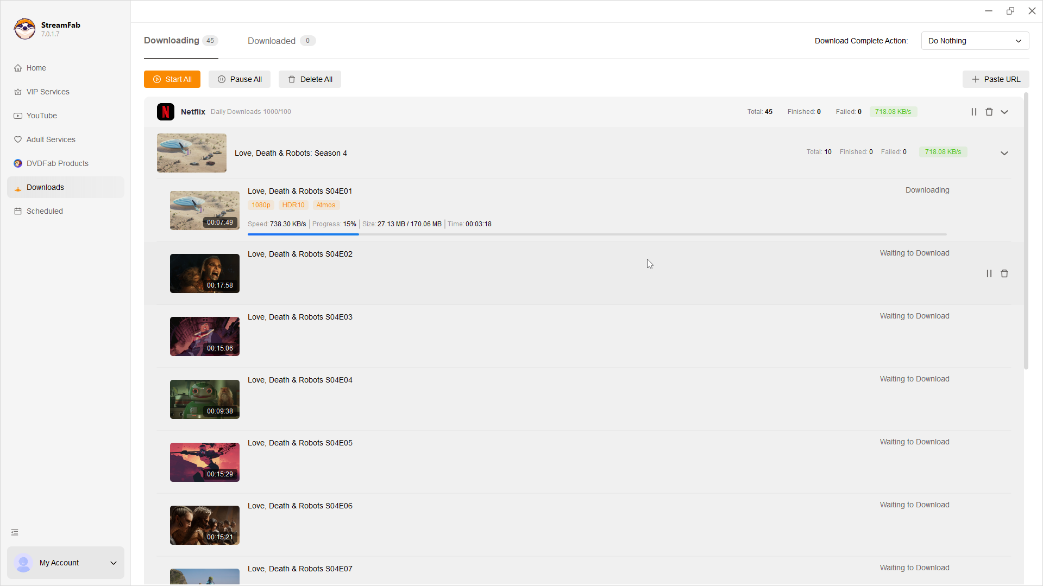Click the S04E05 episode thumbnail

205,462
